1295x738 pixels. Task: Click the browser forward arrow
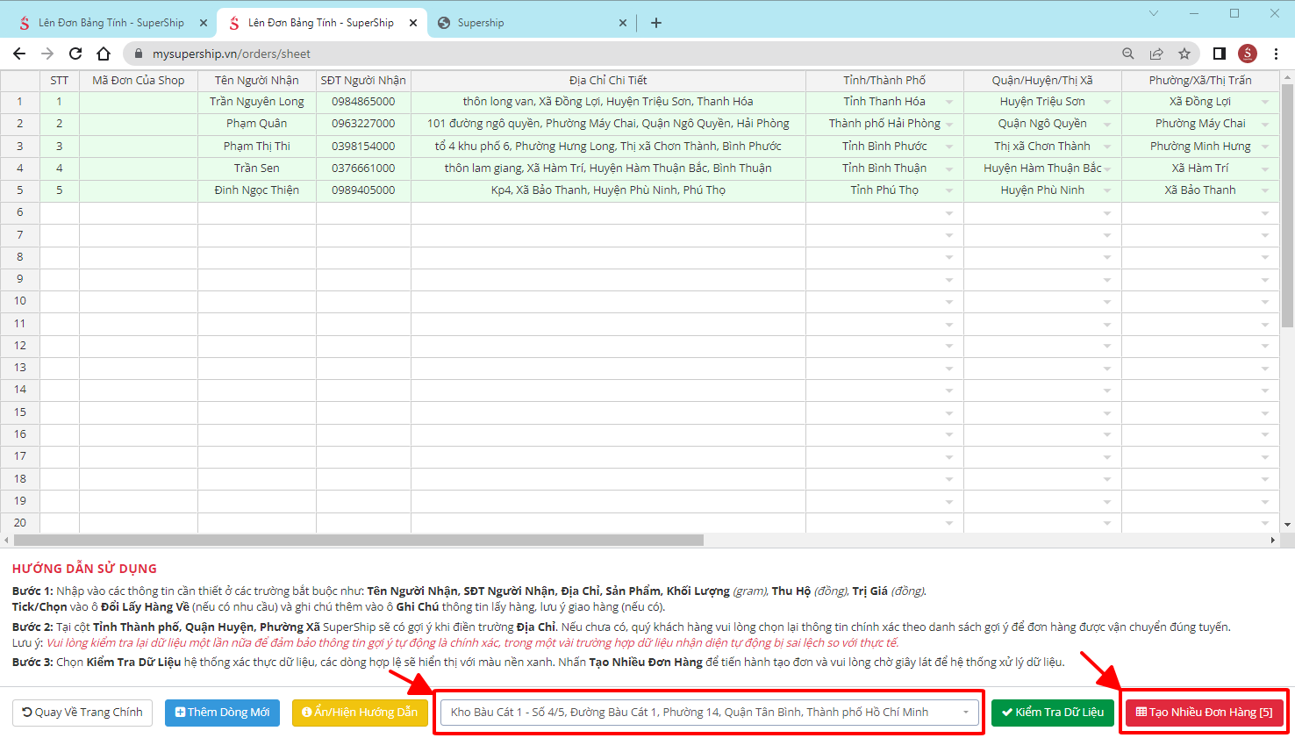click(x=47, y=54)
